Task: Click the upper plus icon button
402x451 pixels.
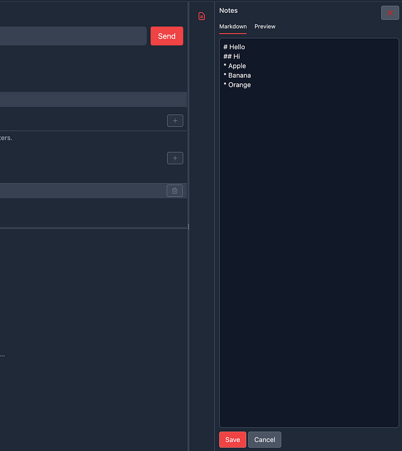Action: [x=175, y=121]
